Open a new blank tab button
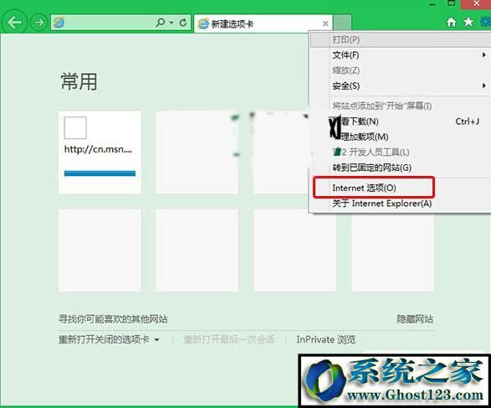Image resolution: width=491 pixels, height=408 pixels. tap(342, 23)
